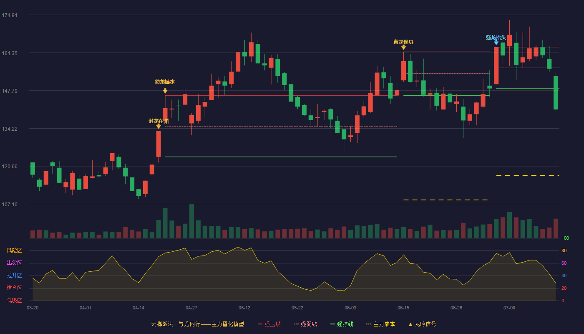Viewport: 584px width, 334px height.
Task: Click the 幼龙越水 signal arrow marker
Action: (165, 91)
